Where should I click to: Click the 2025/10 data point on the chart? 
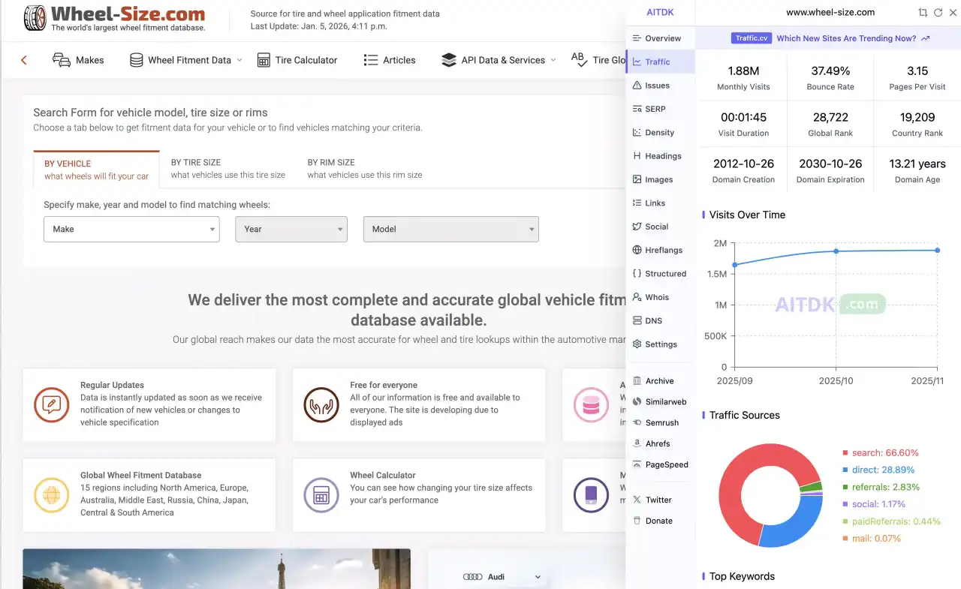(836, 251)
